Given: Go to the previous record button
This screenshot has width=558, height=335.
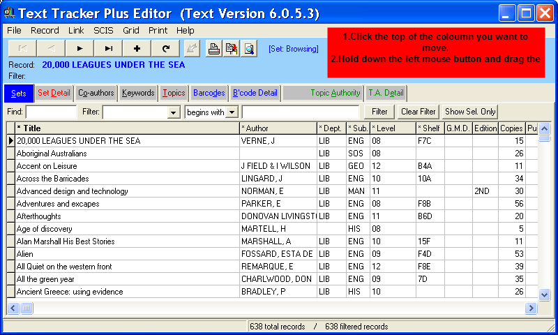Looking at the screenshot, I should point(51,48).
